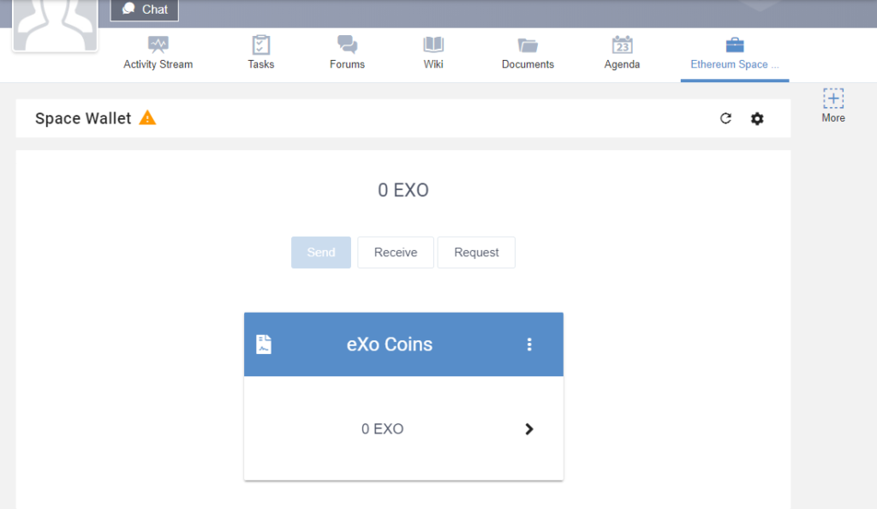This screenshot has height=509, width=877.
Task: Click the Space Wallet warning triangle
Action: [147, 118]
